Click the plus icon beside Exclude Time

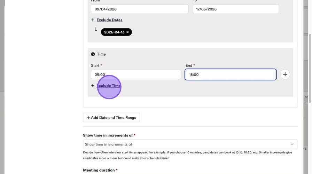pyautogui.click(x=93, y=86)
